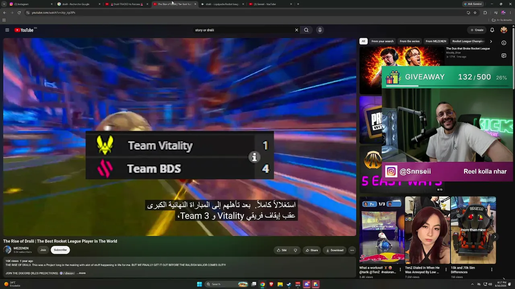Open 'The Duo that Broke Rocket League' video

pyautogui.click(x=468, y=49)
